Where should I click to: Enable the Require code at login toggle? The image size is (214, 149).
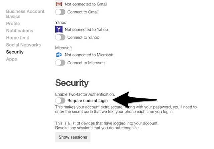point(60,101)
